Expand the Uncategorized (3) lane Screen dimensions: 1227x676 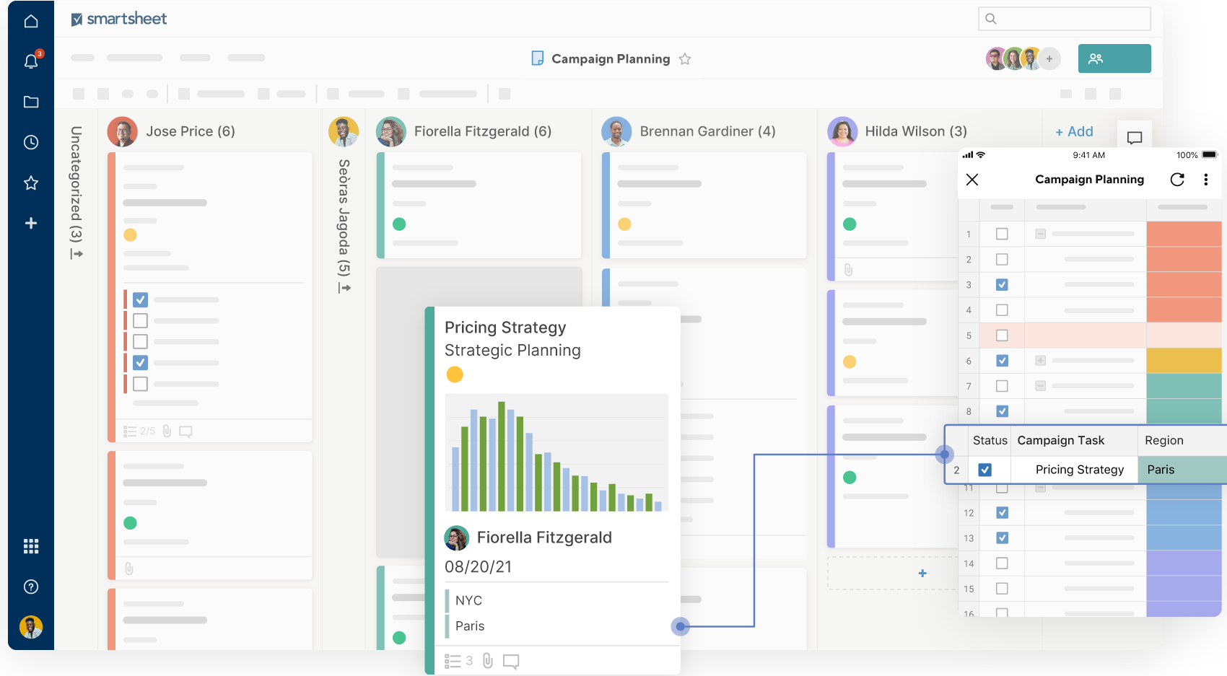pos(77,254)
